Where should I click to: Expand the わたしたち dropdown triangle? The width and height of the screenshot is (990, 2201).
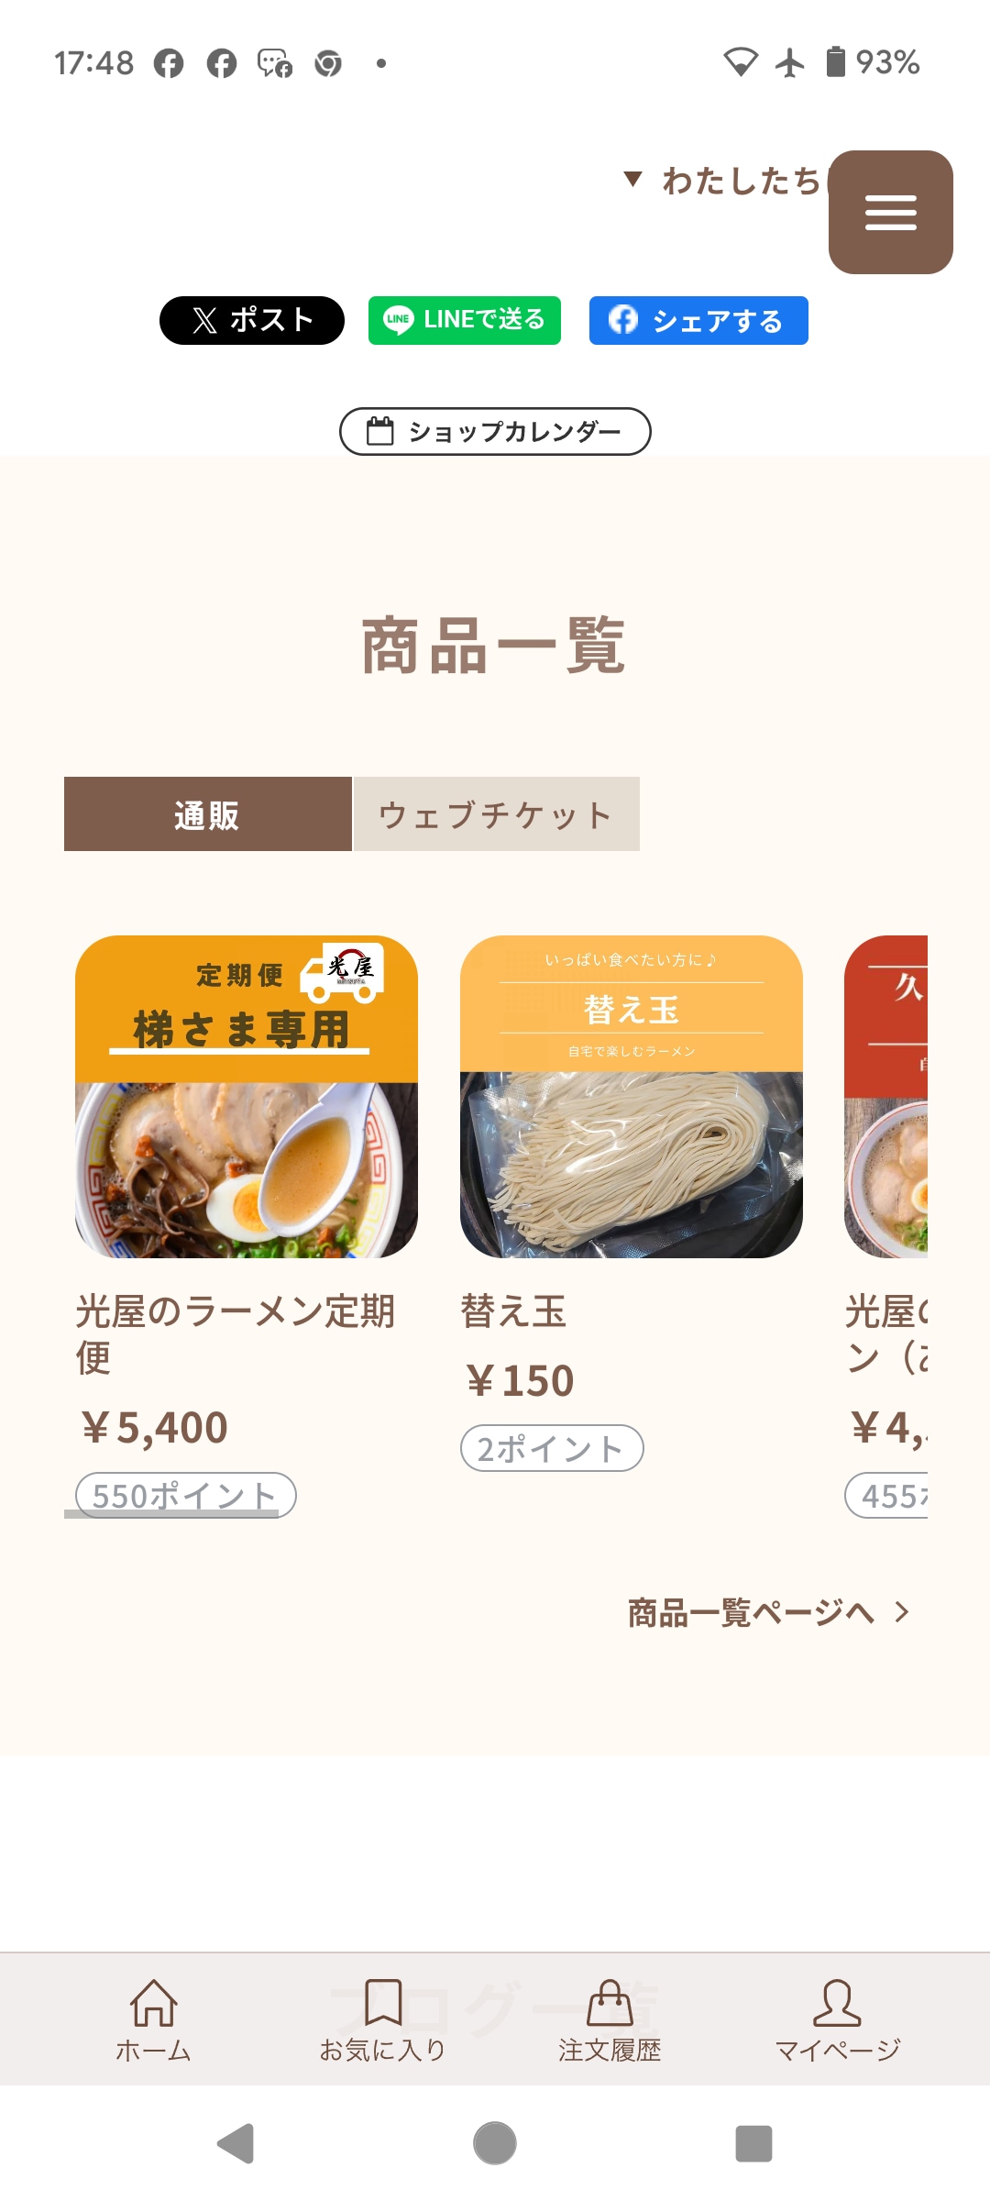(632, 179)
